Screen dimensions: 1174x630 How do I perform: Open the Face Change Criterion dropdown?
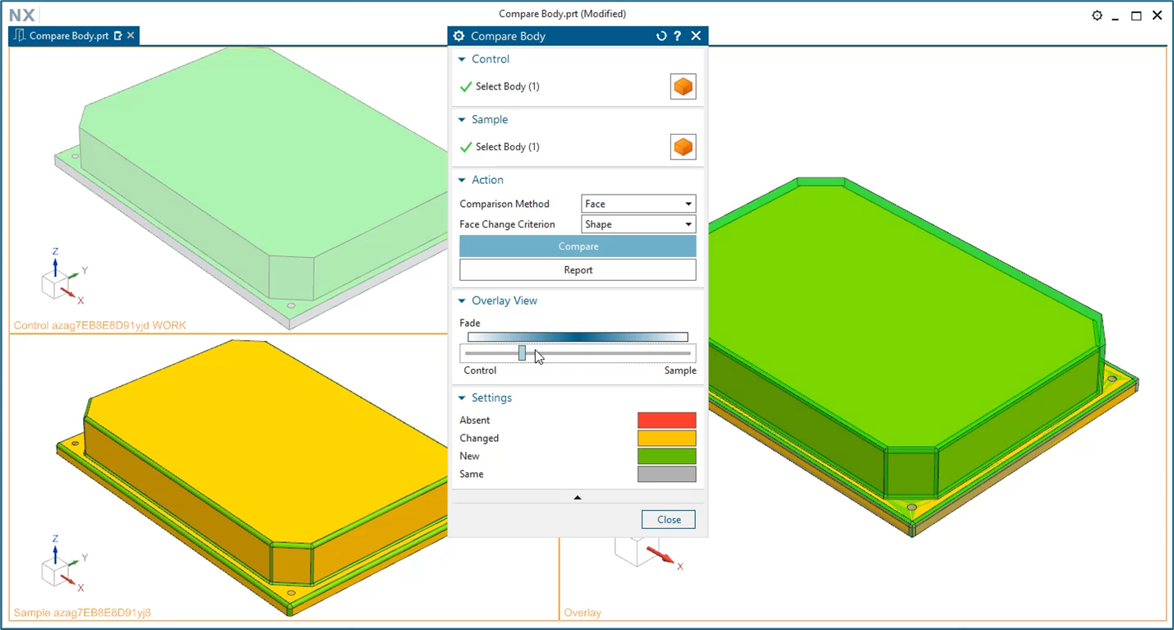(638, 224)
